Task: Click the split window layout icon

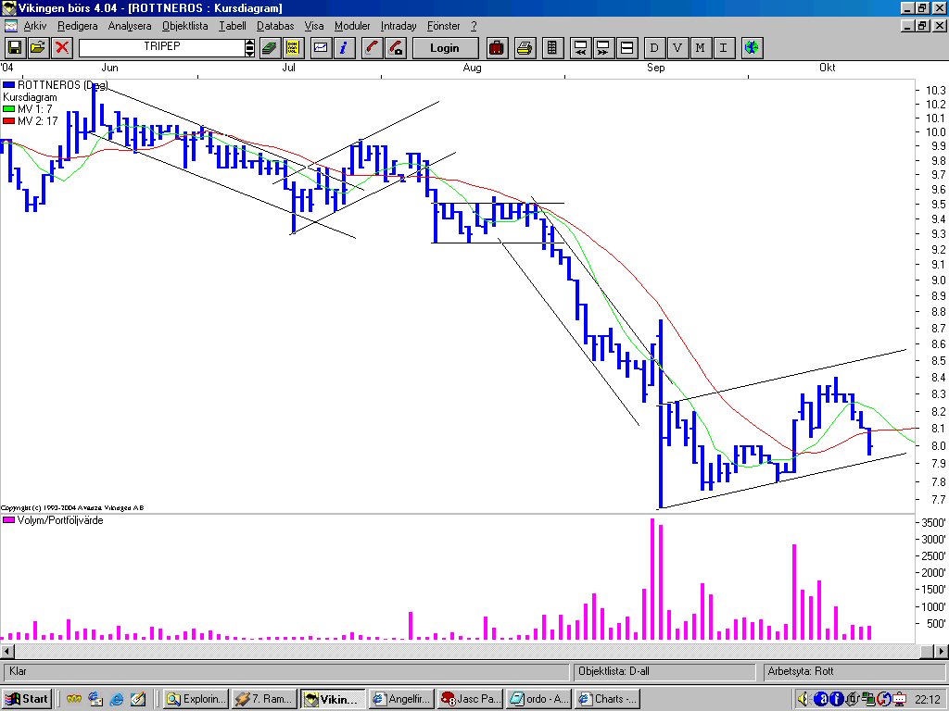Action: pos(627,48)
